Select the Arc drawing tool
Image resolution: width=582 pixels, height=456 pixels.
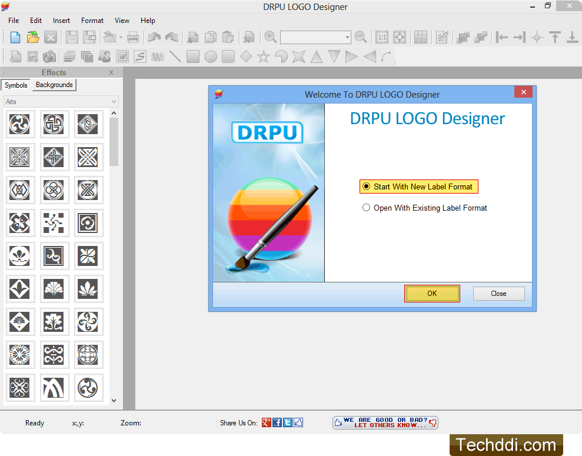click(387, 56)
